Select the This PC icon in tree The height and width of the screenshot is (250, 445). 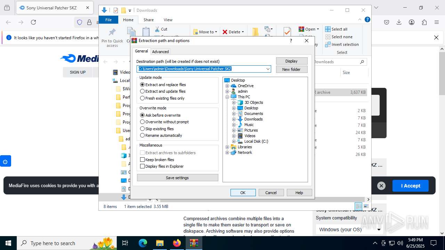pyautogui.click(x=234, y=97)
